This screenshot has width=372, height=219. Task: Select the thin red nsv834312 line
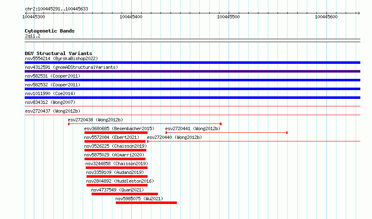click(192, 106)
